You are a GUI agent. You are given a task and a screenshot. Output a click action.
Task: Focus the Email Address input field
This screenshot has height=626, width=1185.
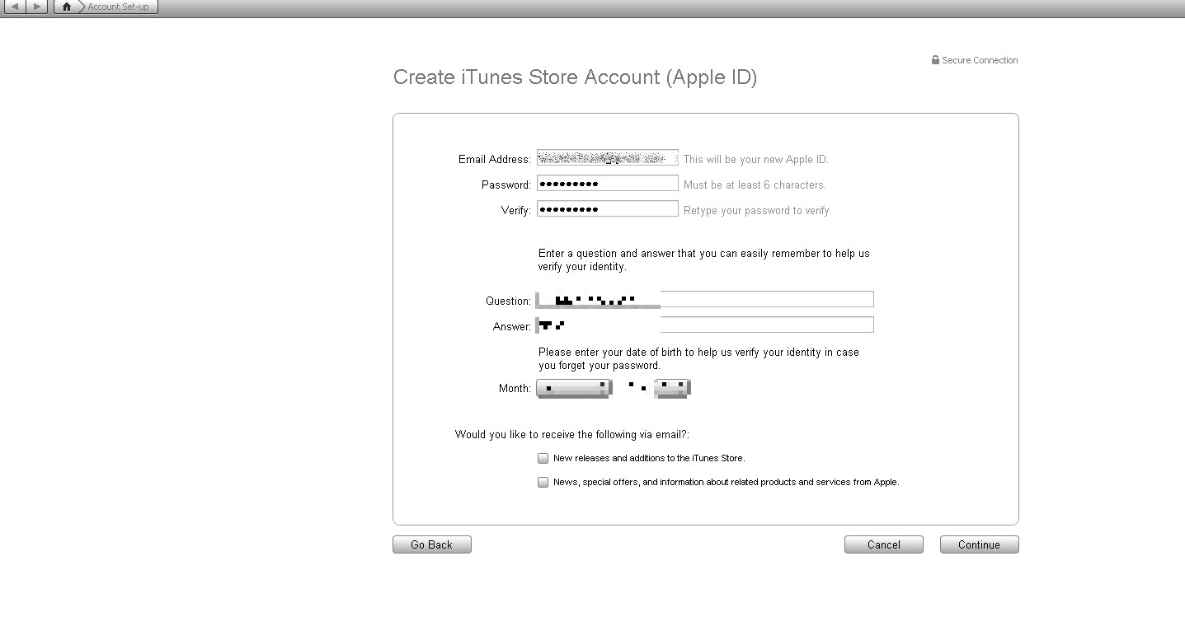[607, 158]
